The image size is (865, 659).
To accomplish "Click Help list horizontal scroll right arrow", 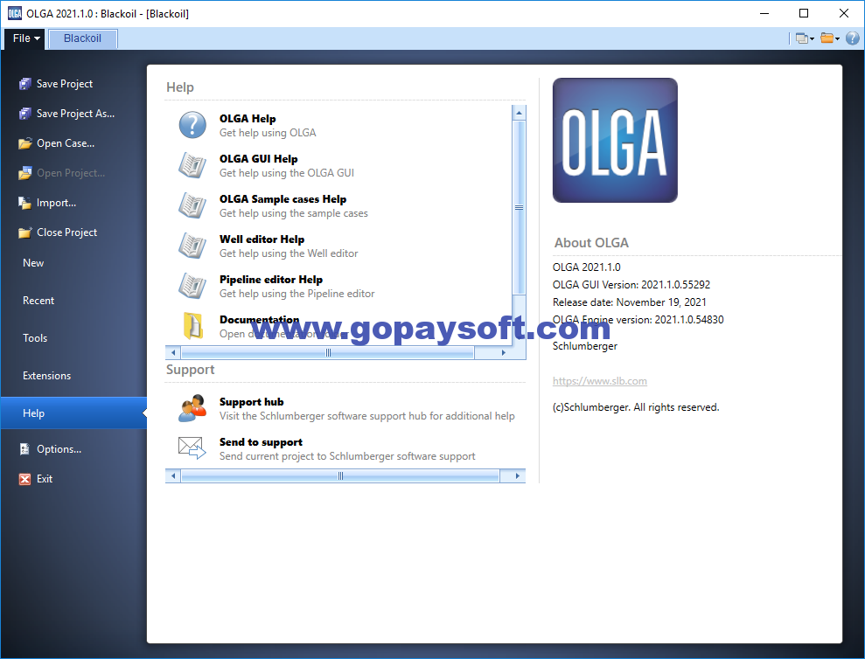I will click(x=503, y=353).
